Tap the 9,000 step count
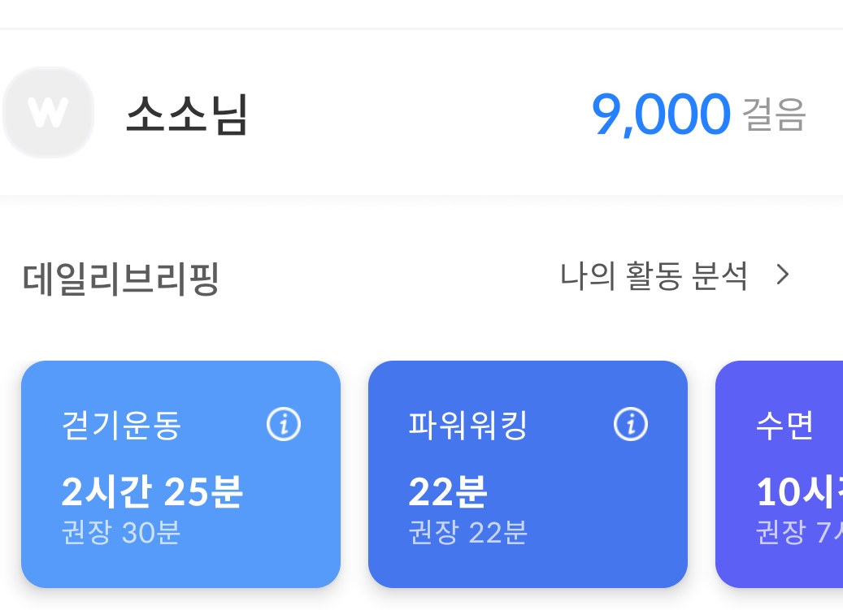Screen dimensions: 843x610 click(x=660, y=115)
